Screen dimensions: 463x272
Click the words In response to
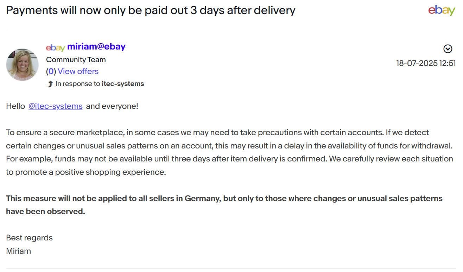click(x=78, y=84)
